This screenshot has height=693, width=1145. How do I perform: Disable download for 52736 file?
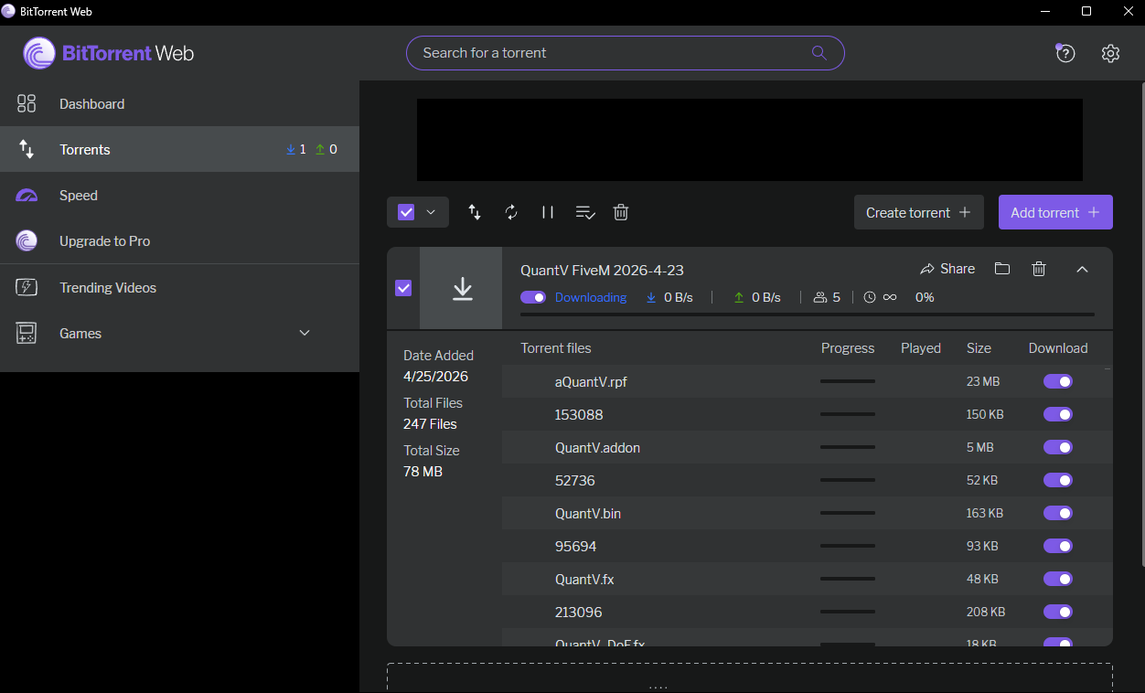[1058, 480]
